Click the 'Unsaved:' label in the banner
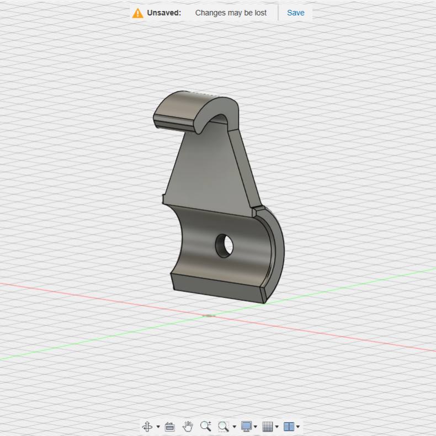Image resolution: width=436 pixels, height=436 pixels. pos(164,13)
